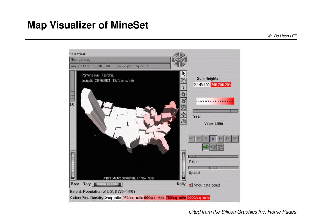Click the 250/sq-mile legend swatch
The height and width of the screenshot is (222, 322).
(133, 198)
